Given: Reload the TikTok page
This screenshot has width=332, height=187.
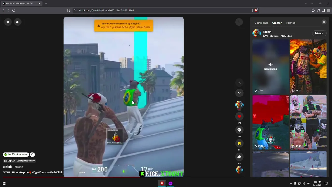Looking at the screenshot, I should (14, 10).
